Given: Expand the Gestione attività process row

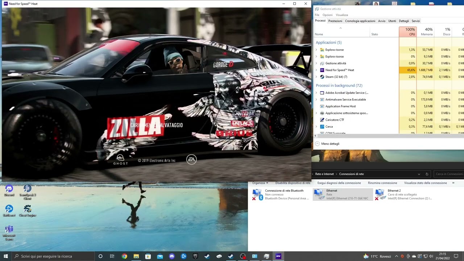Looking at the screenshot, I should [x=316, y=63].
